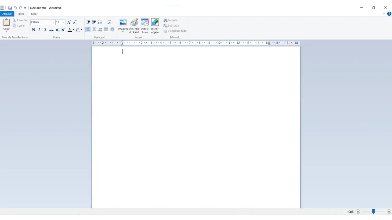The width and height of the screenshot is (392, 220).
Task: Switch to the Início tab
Action: [x=21, y=14]
